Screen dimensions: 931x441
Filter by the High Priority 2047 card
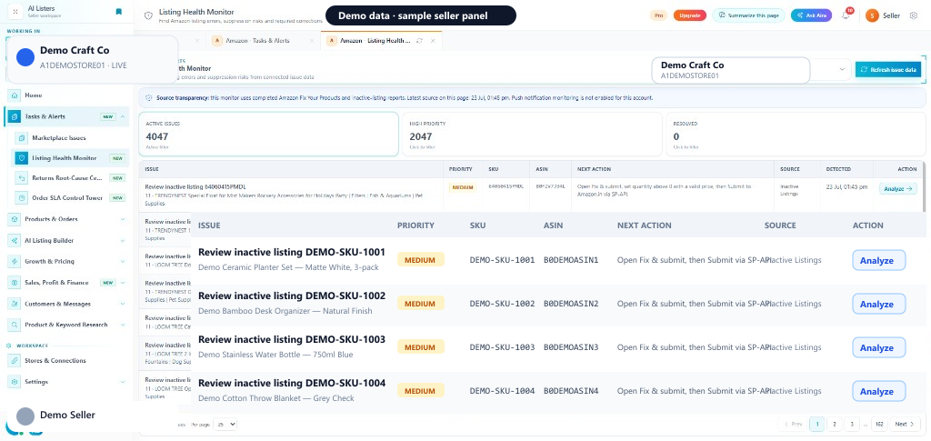coord(532,135)
